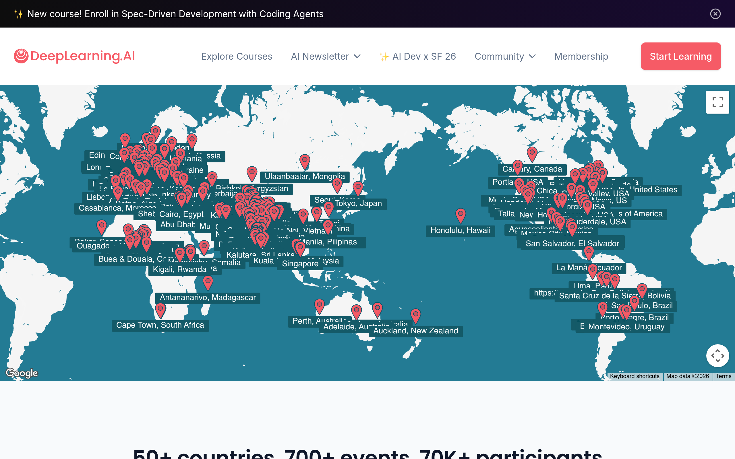Expand the AI Newsletter dropdown

(x=326, y=57)
